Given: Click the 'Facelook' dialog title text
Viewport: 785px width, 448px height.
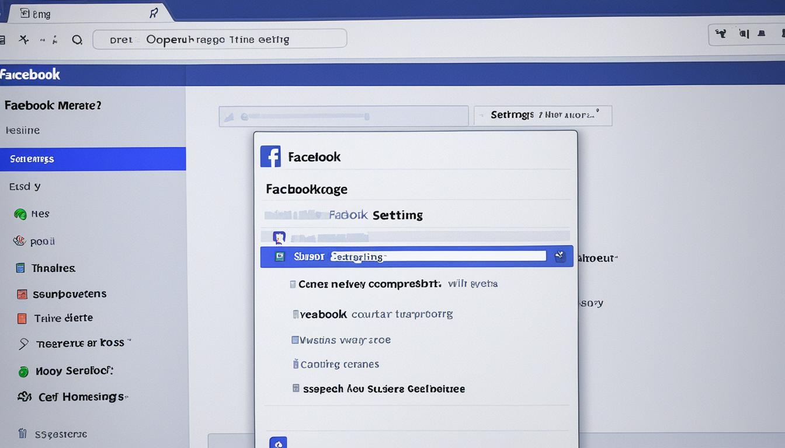Looking at the screenshot, I should click(x=314, y=157).
